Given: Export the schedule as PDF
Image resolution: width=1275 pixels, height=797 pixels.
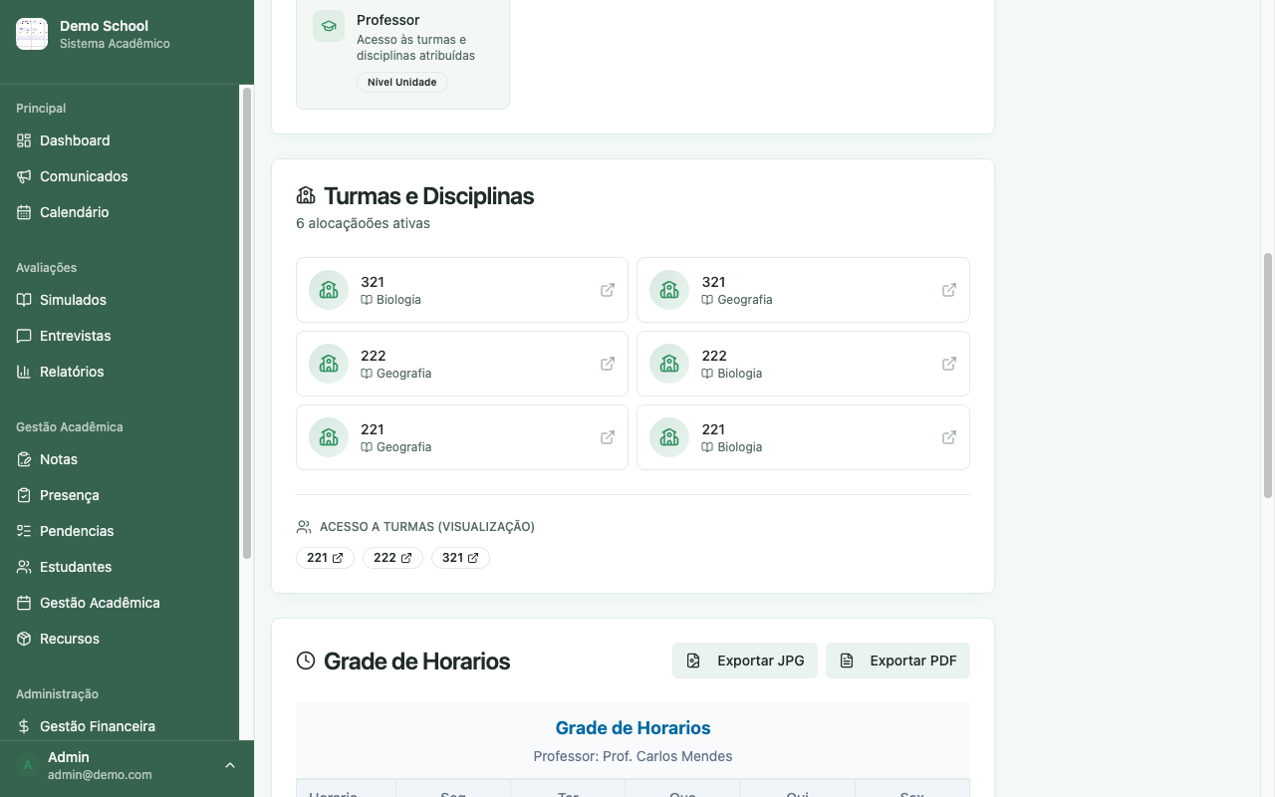Looking at the screenshot, I should click(897, 661).
